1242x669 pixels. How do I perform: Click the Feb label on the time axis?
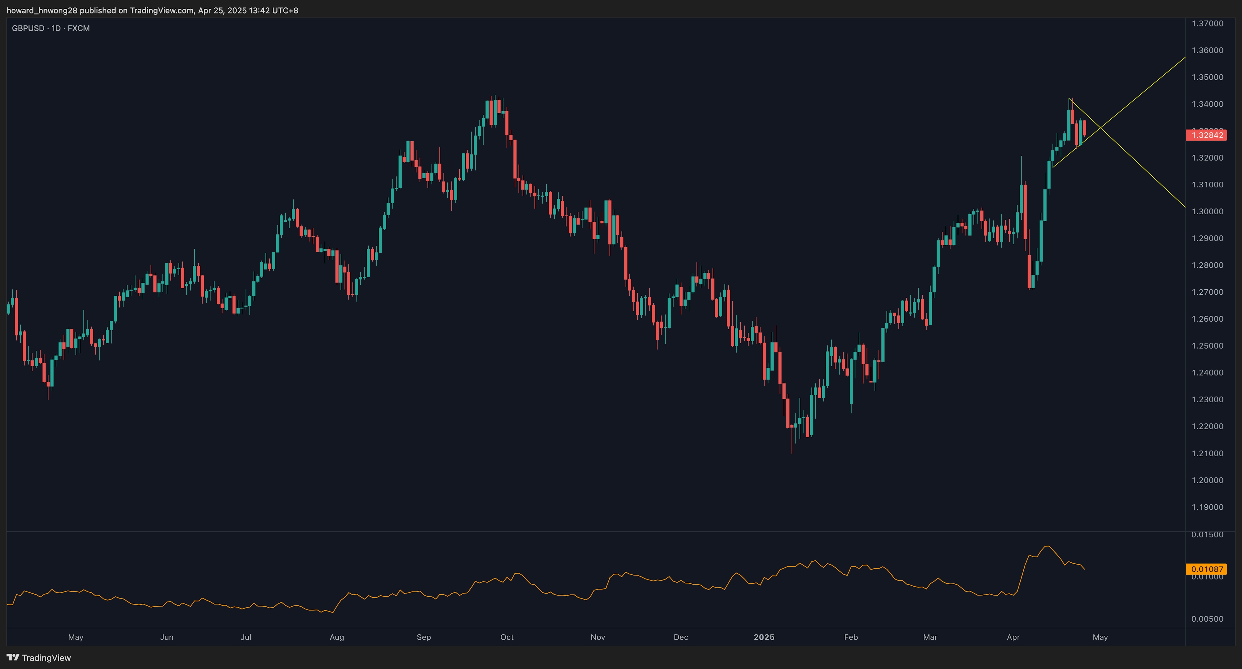click(x=851, y=637)
